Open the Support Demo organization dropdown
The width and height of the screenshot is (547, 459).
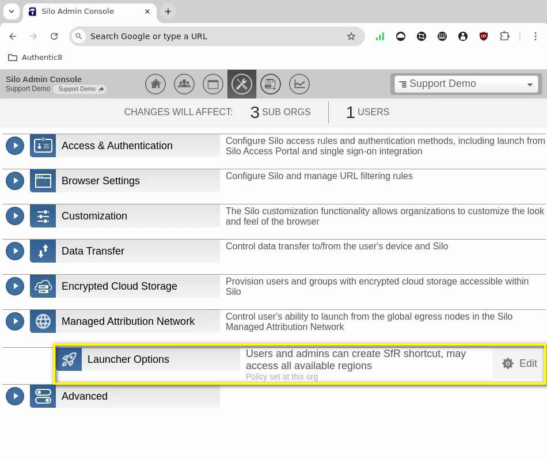(x=466, y=84)
